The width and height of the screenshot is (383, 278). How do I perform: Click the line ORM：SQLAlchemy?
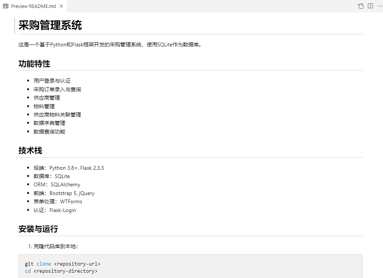[x=57, y=184]
